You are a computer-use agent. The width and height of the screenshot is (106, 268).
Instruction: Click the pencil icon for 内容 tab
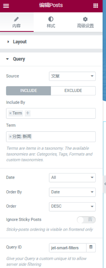17,19
